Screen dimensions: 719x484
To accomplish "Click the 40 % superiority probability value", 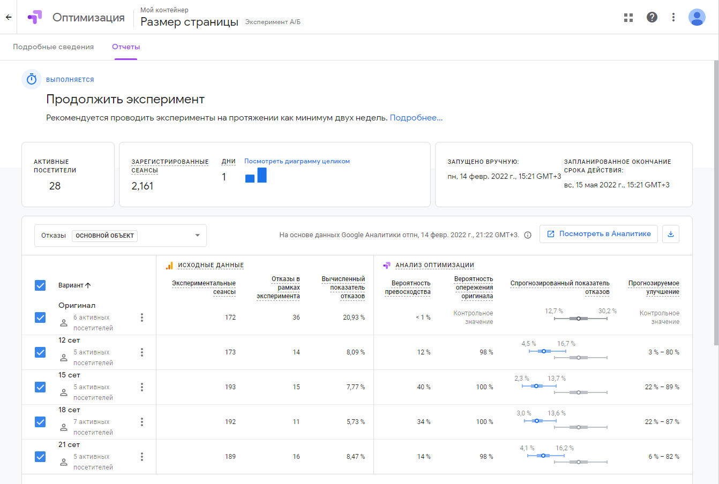I will tap(424, 387).
